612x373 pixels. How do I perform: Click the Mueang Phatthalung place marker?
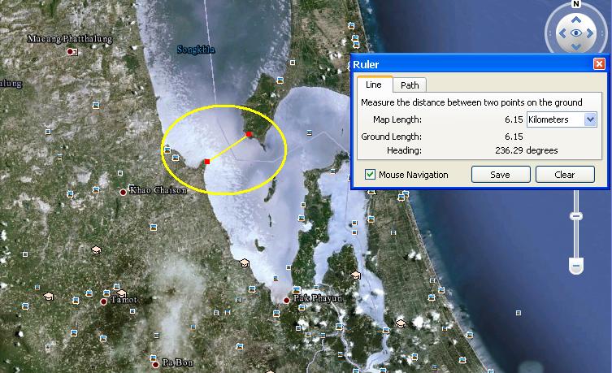click(71, 51)
